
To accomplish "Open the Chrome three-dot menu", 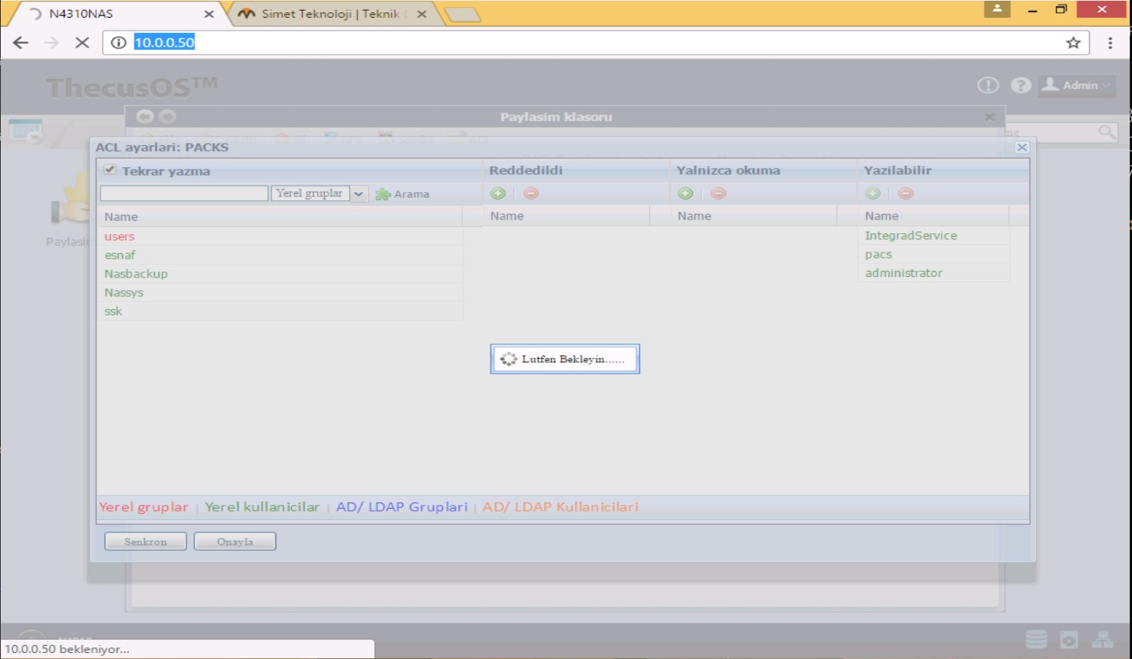I will pyautogui.click(x=1110, y=43).
